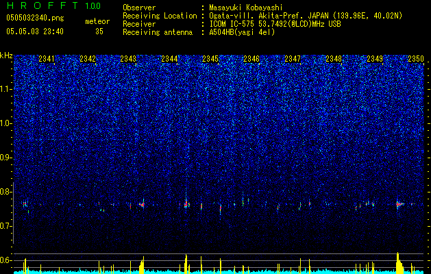Click the Receiving Location label
431x274 pixels.
pos(160,16)
